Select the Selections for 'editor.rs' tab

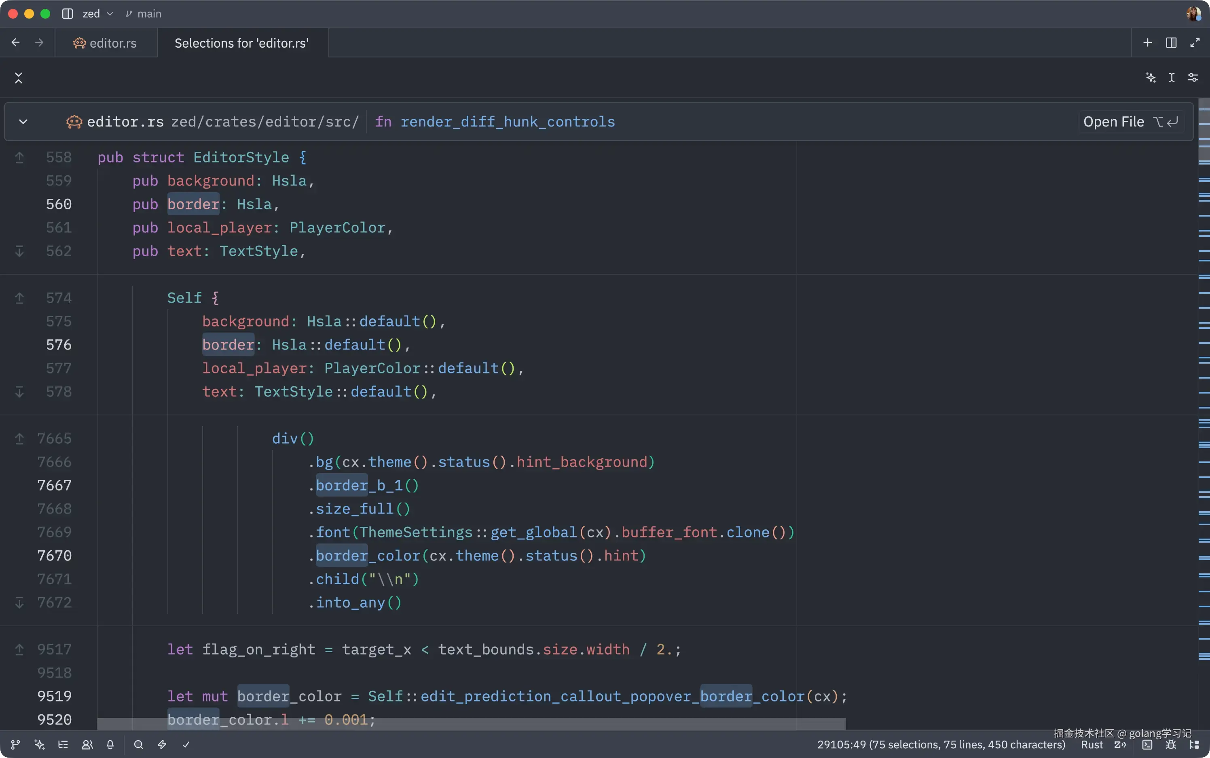(x=241, y=43)
